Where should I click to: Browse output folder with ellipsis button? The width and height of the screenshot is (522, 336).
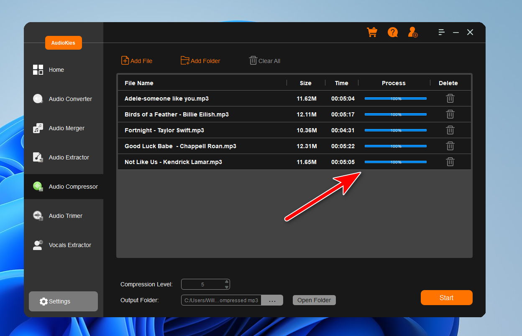coord(272,300)
